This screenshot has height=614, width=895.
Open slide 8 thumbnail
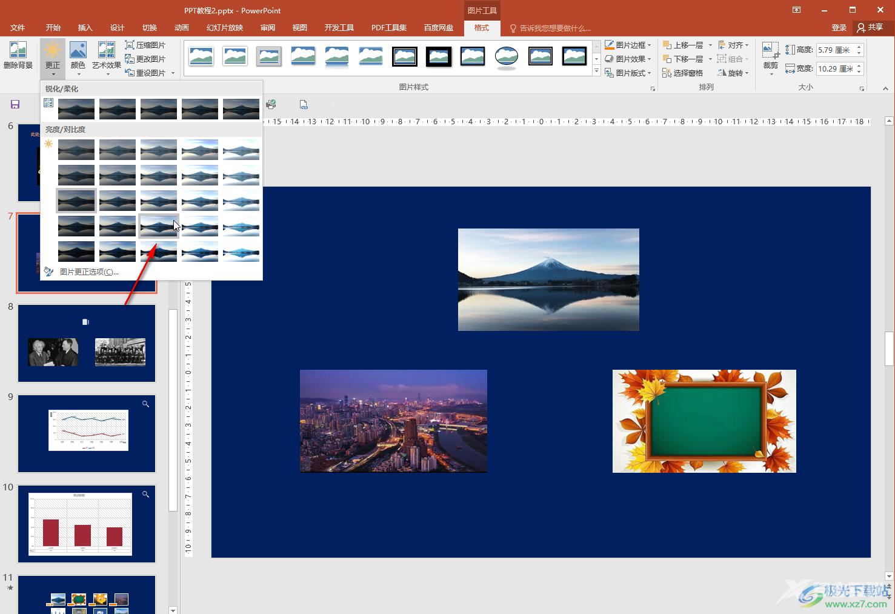[87, 343]
